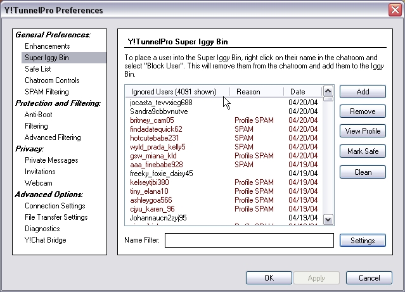Screen dimensions: 405x292
Task: Select user aaa_finebabe928
Action: [x=157, y=165]
